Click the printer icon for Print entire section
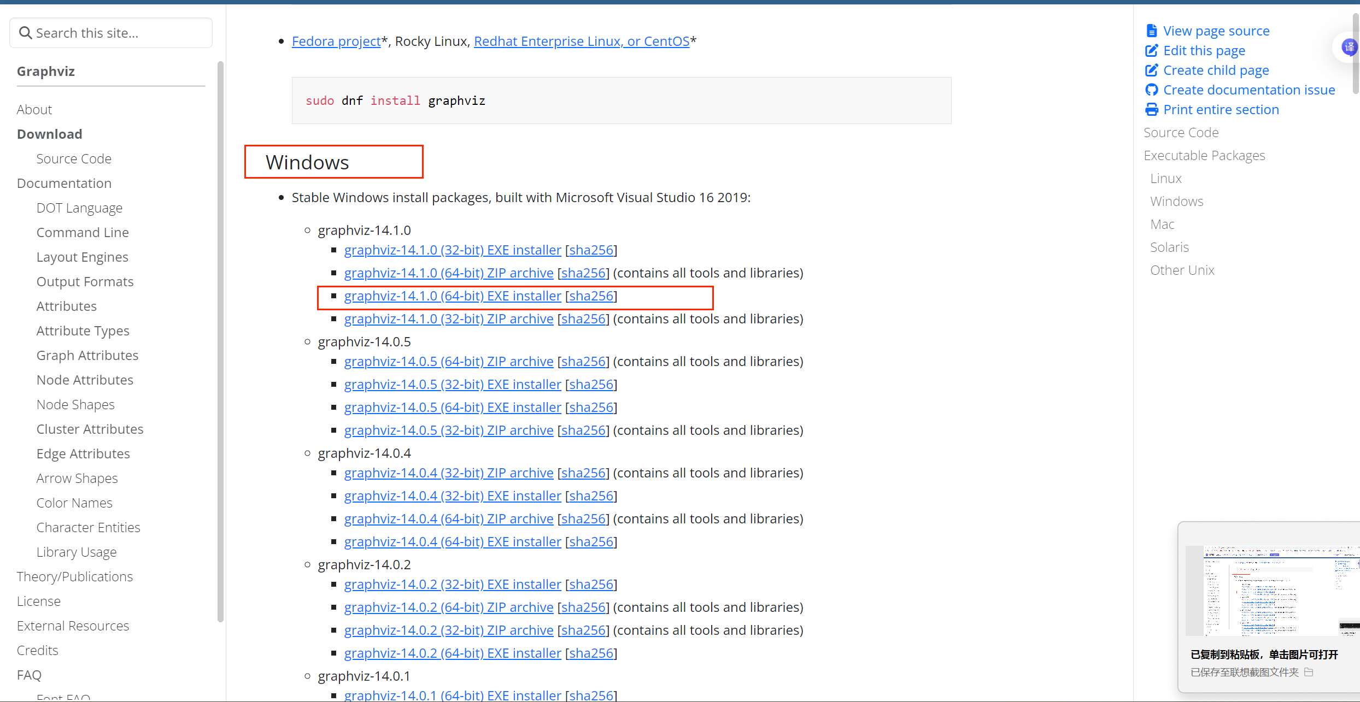1360x702 pixels. (1151, 110)
